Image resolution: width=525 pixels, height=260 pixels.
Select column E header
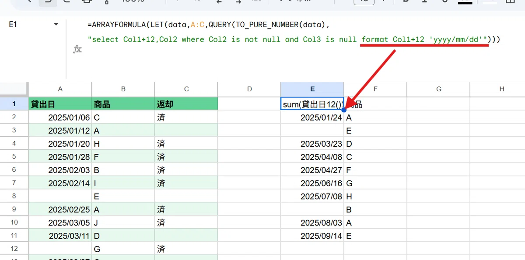tap(312, 89)
